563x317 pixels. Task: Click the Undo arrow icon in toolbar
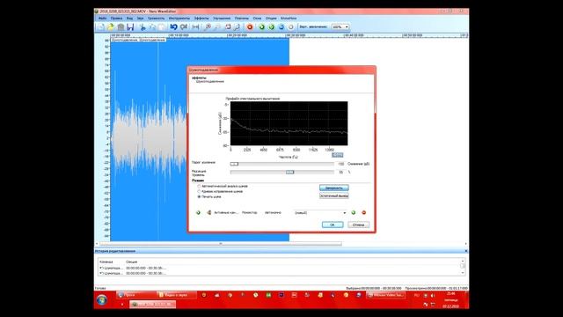click(x=174, y=27)
